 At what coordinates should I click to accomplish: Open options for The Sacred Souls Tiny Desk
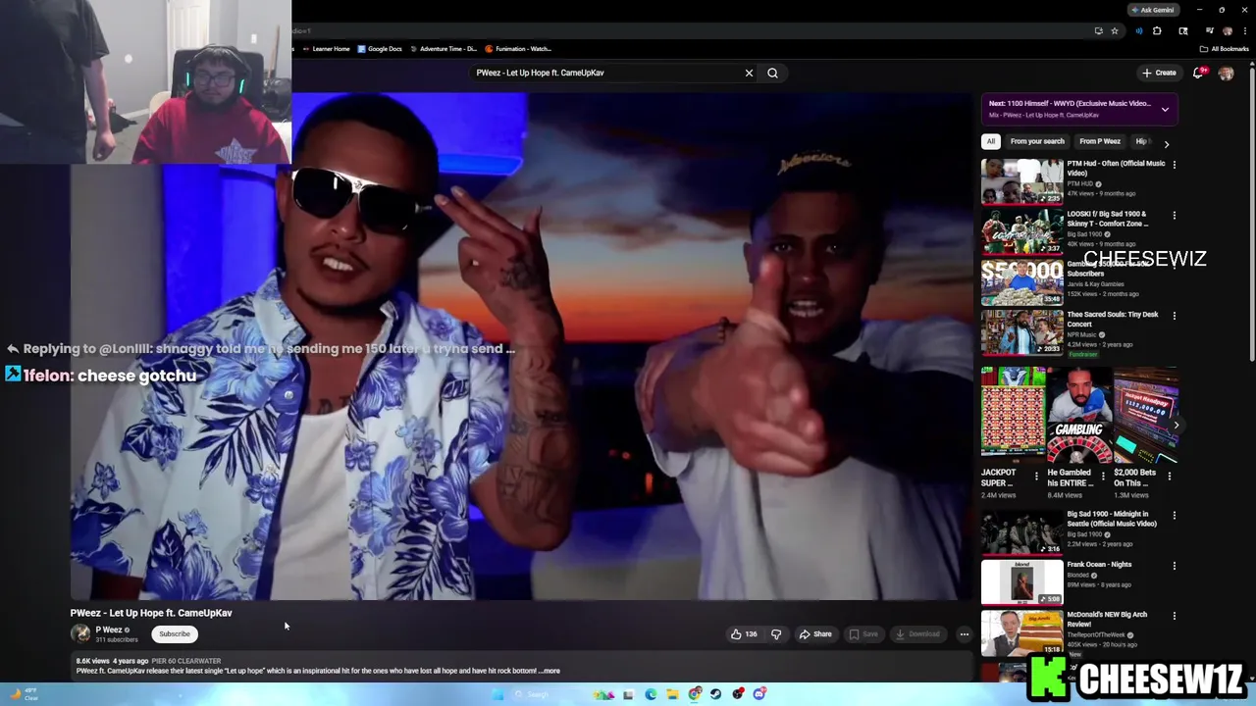(1174, 316)
